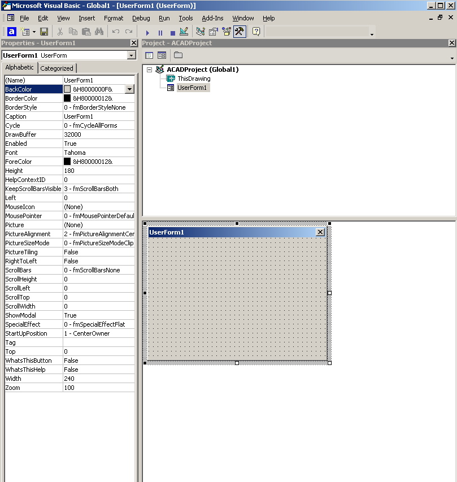This screenshot has width=457, height=482.
Task: Click the (Name) property value UserForm1
Action: [x=99, y=80]
